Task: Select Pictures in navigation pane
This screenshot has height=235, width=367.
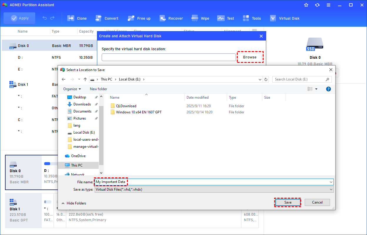Action: [80, 118]
